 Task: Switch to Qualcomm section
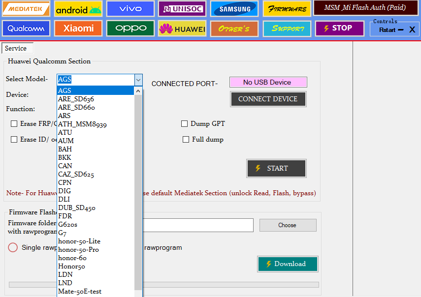(x=26, y=29)
